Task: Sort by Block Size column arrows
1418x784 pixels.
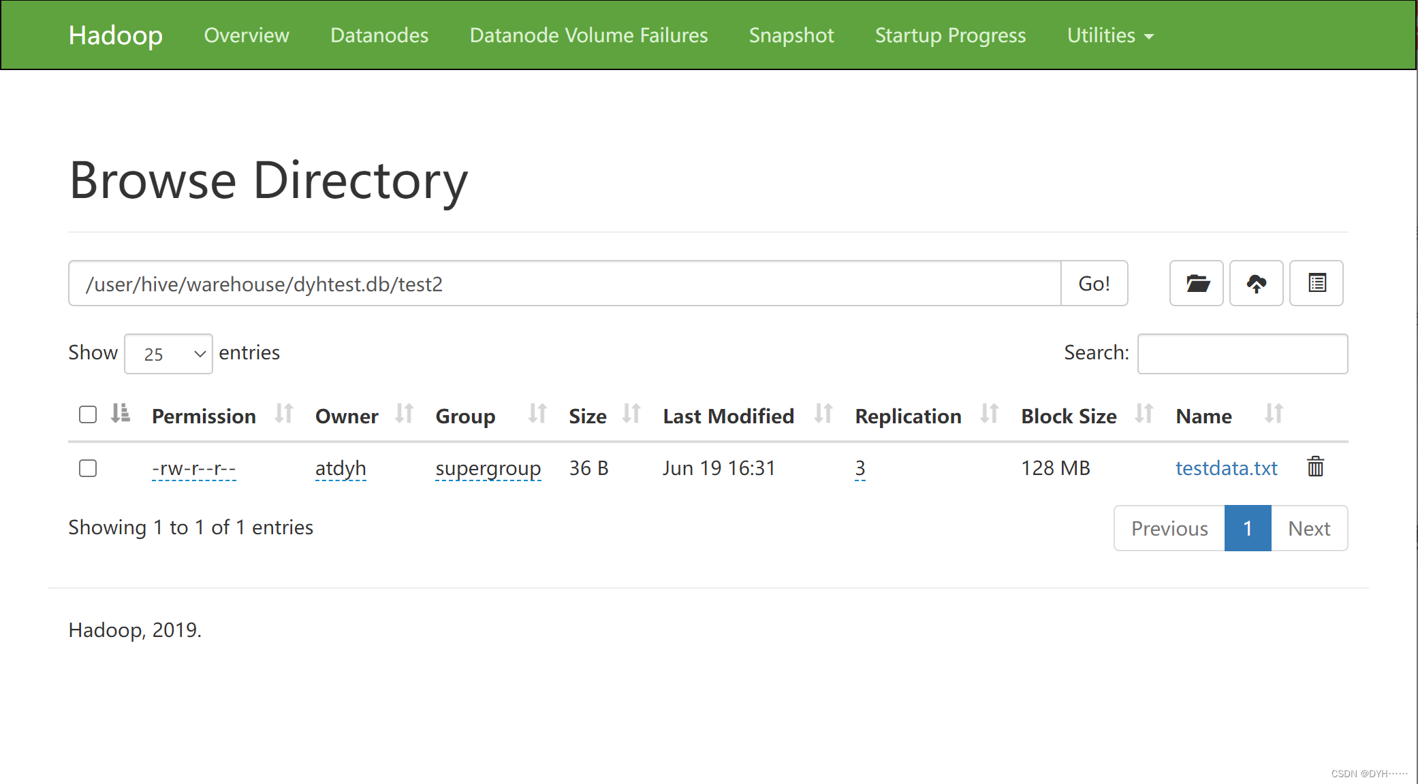Action: (x=1145, y=413)
